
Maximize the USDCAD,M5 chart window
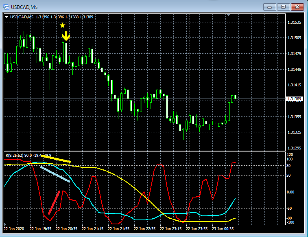(x=283, y=7)
